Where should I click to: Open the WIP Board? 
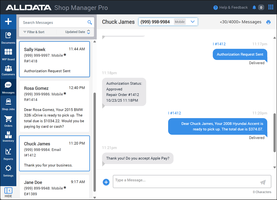(8, 55)
